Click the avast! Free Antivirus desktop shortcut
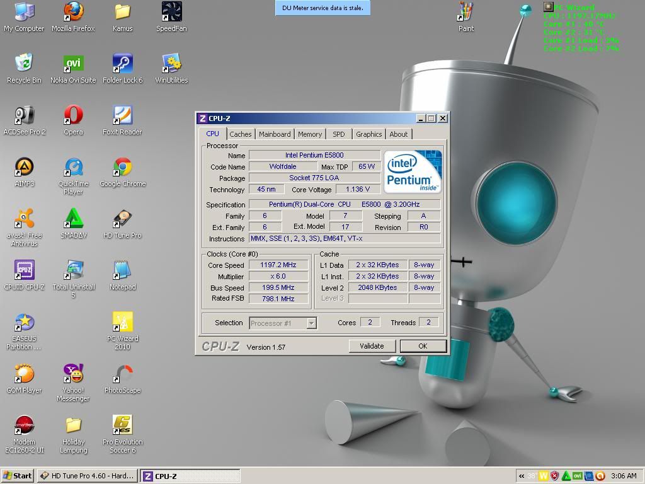 [x=25, y=228]
